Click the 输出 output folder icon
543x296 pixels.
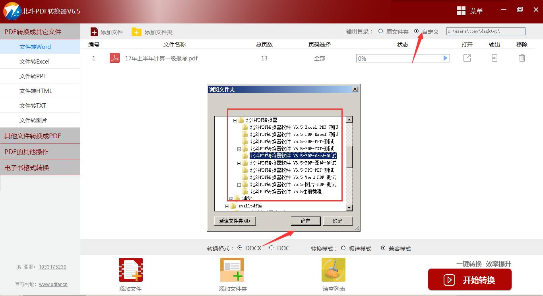click(494, 58)
